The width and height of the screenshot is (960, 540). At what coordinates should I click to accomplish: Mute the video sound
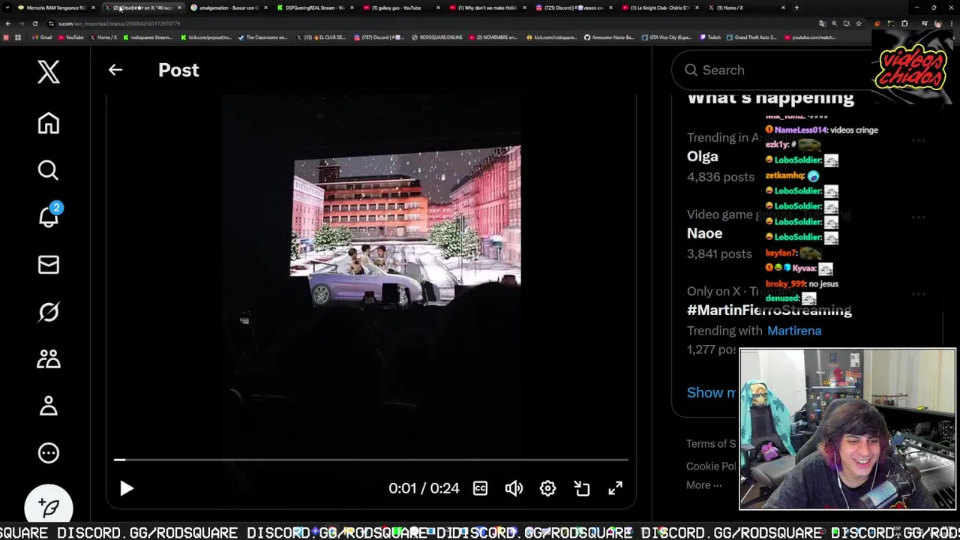(514, 488)
